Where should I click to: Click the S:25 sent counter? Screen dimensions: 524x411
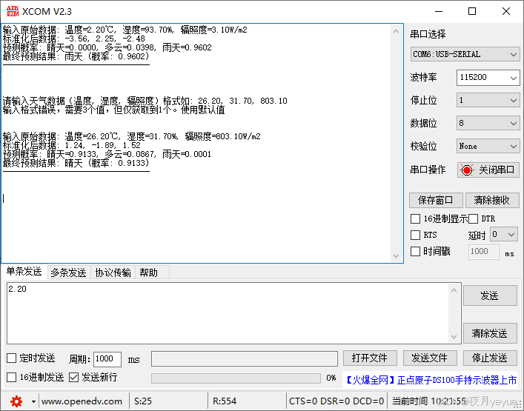[143, 401]
